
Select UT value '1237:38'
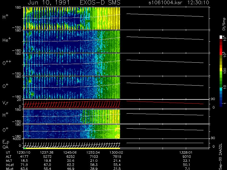tap(47, 152)
